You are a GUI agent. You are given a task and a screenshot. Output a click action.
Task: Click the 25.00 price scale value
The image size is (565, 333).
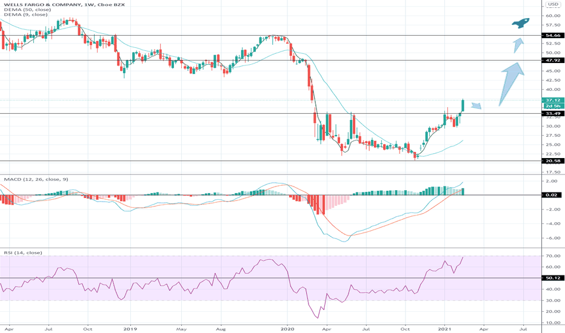(553, 145)
